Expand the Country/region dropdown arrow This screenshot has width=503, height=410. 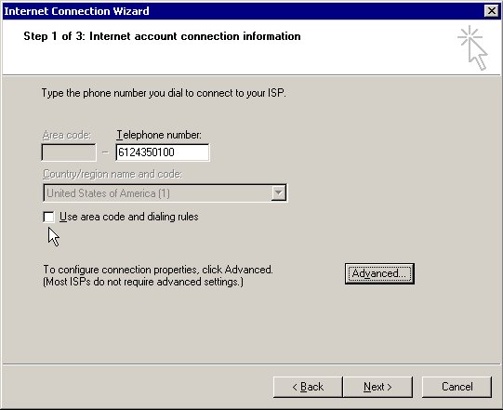point(278,192)
